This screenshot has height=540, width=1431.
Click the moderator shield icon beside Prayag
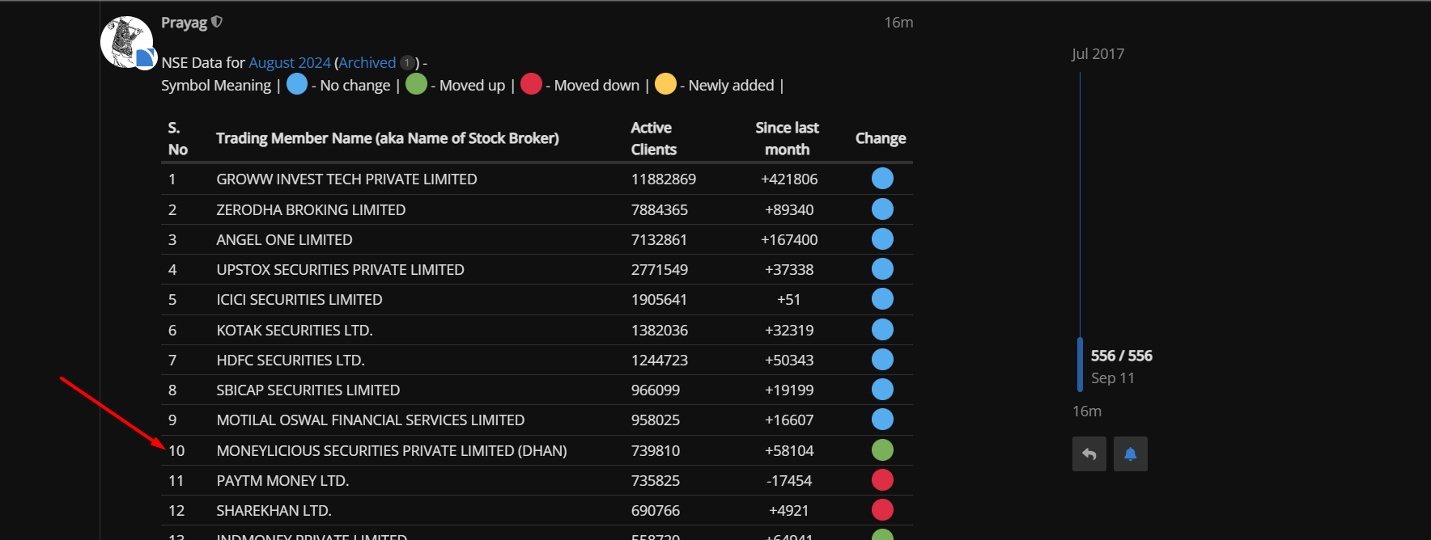pyautogui.click(x=216, y=23)
